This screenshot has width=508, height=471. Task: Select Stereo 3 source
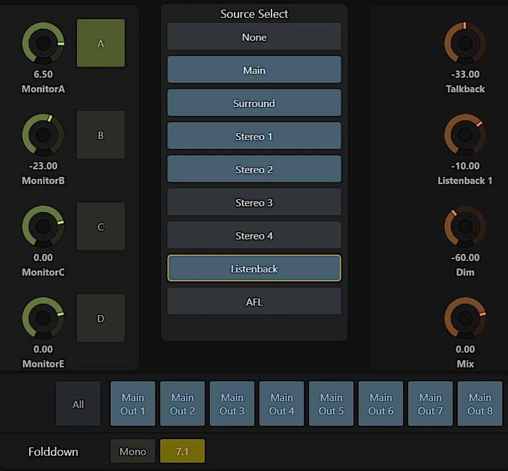click(x=254, y=202)
